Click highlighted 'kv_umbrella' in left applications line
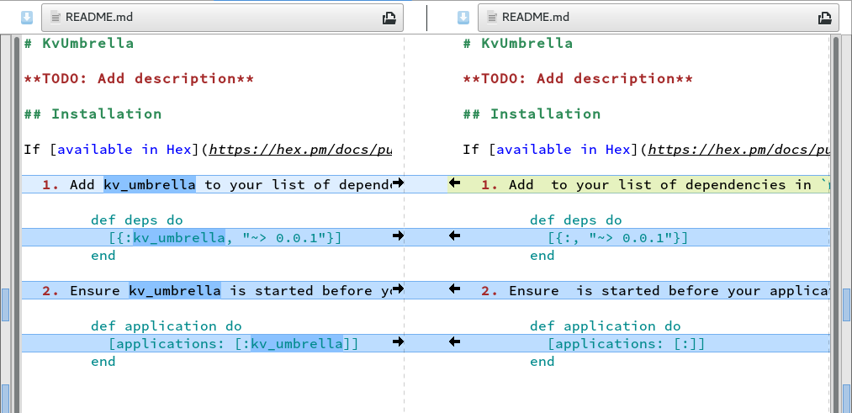852x413 pixels. click(x=297, y=343)
